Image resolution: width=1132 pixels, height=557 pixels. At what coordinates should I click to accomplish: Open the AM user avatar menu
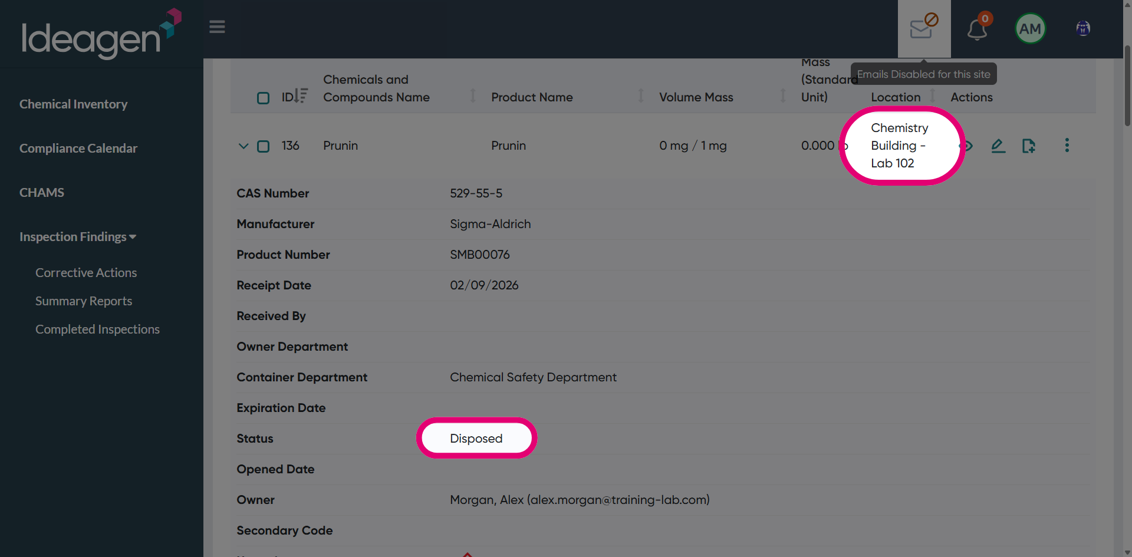(x=1030, y=28)
